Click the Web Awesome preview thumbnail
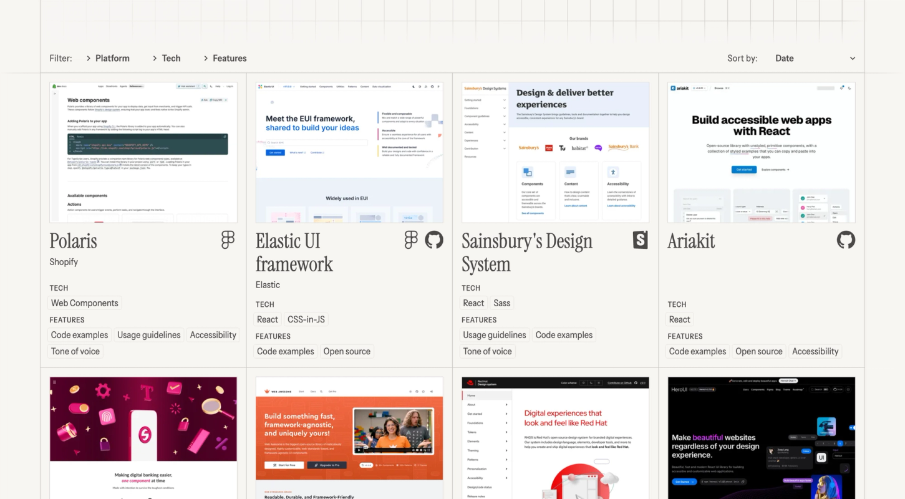 349,438
